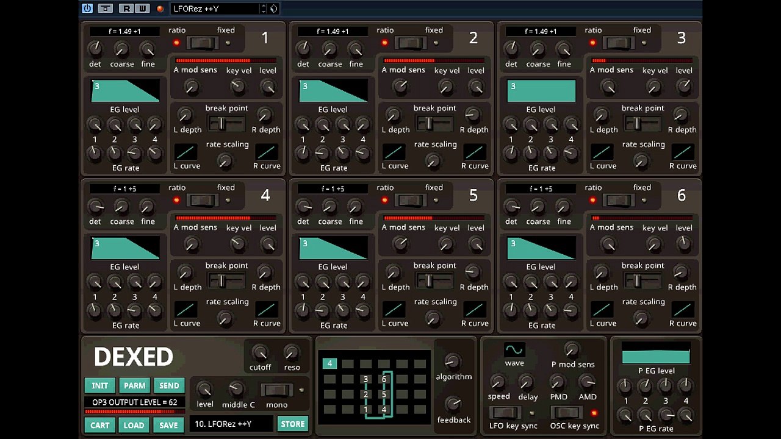This screenshot has width=781, height=439.
Task: Toggle the mono switch
Action: (277, 390)
